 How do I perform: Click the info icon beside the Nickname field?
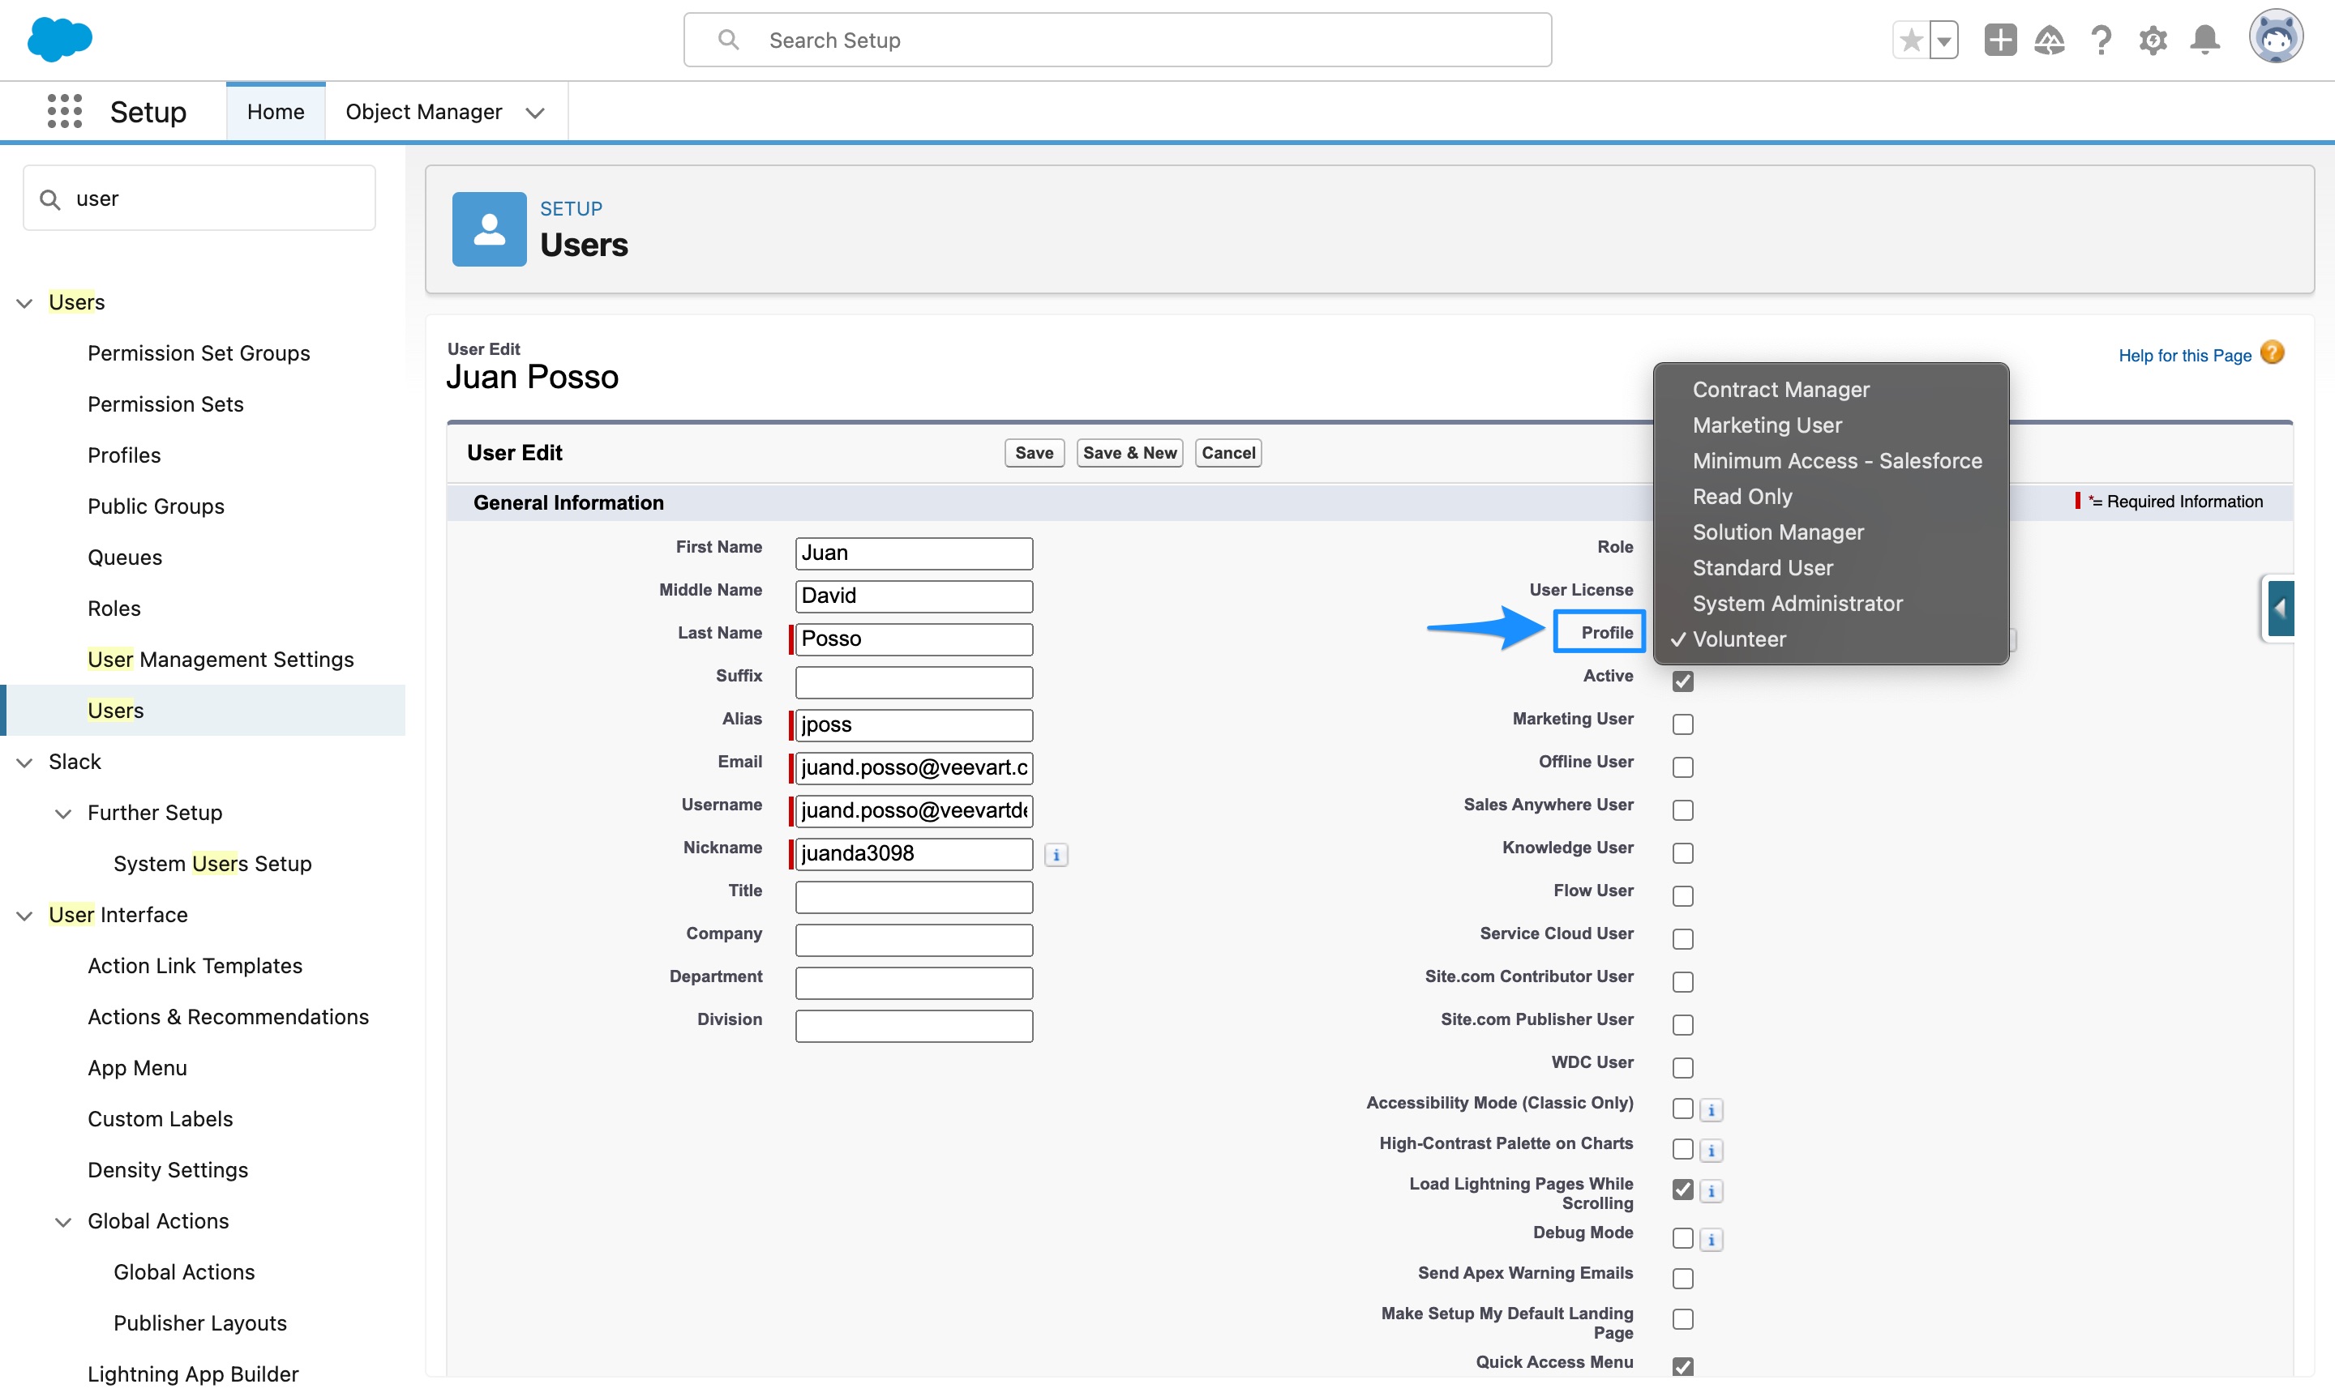click(x=1056, y=855)
